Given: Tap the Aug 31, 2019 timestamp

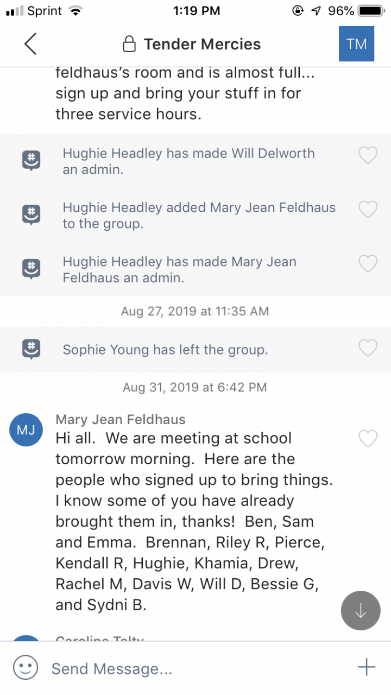Looking at the screenshot, I should point(194,387).
